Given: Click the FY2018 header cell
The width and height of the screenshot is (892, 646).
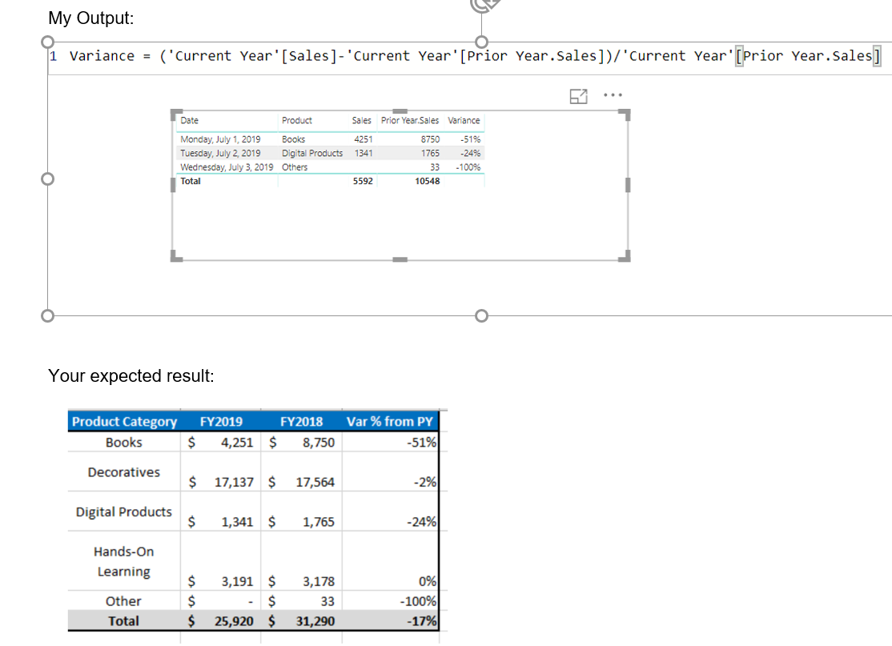Looking at the screenshot, I should click(302, 421).
